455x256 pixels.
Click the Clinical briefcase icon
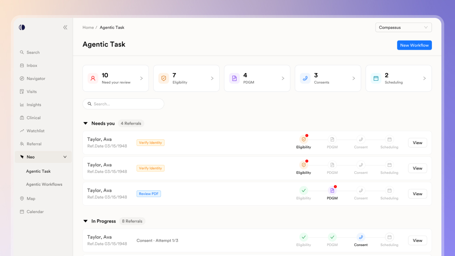(22, 118)
